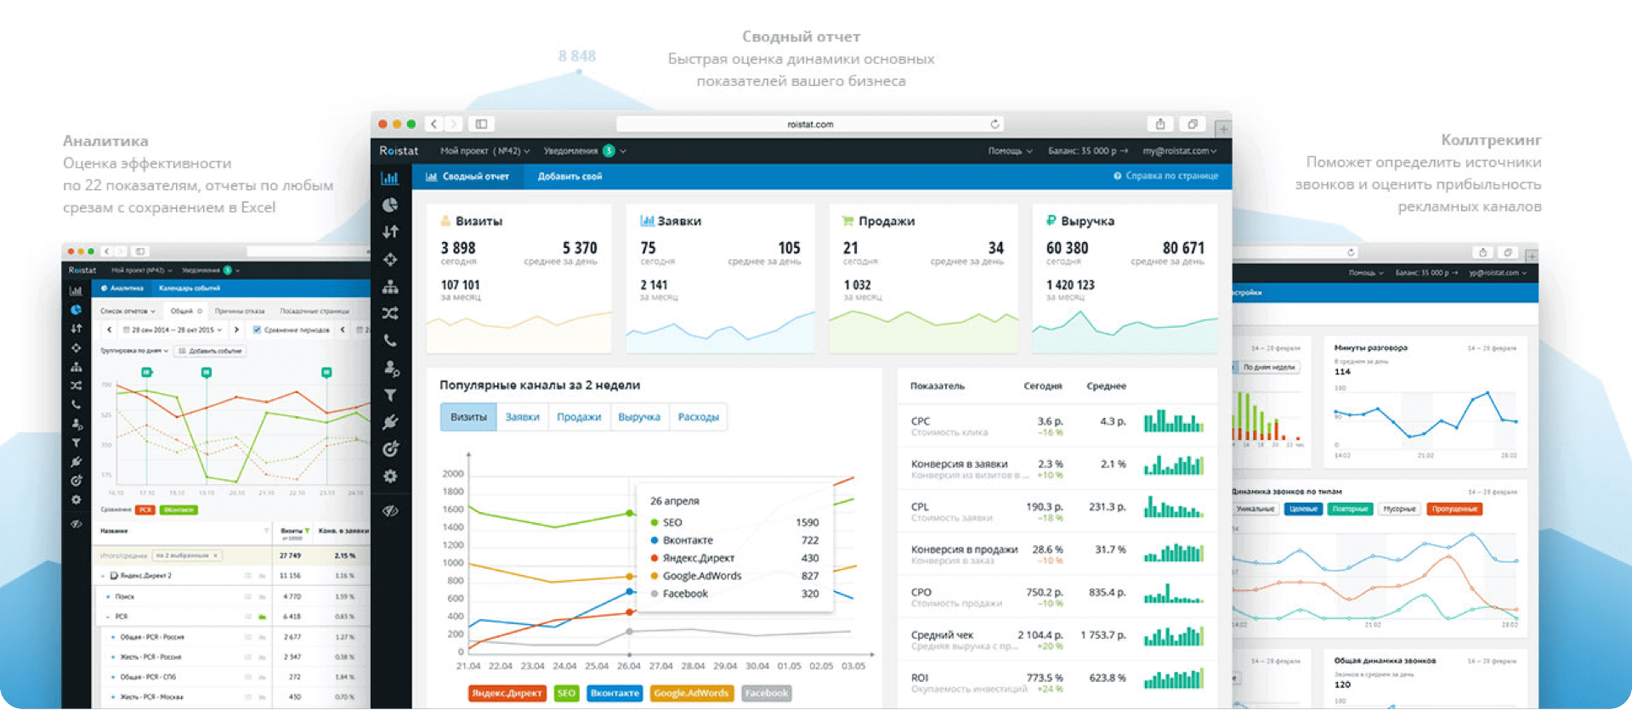1632x710 pixels.
Task: Click the phone icon in left window sidebar
Action: tap(76, 404)
